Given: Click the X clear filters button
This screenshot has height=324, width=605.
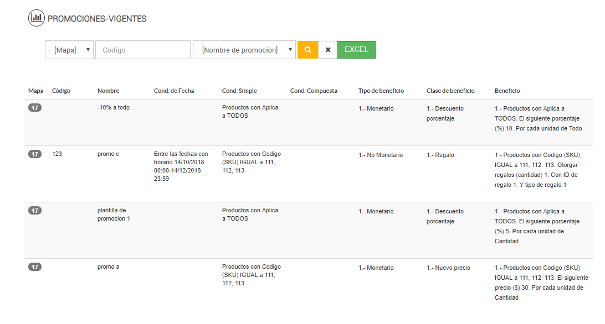Looking at the screenshot, I should pyautogui.click(x=328, y=50).
